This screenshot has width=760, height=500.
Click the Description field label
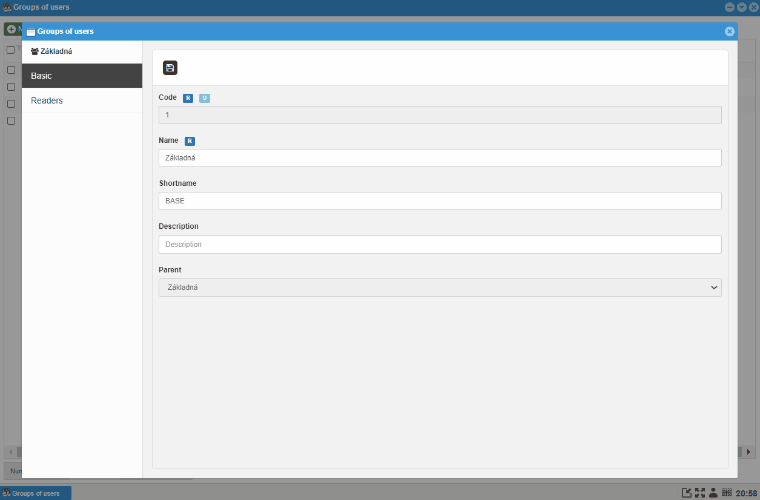[x=179, y=226]
